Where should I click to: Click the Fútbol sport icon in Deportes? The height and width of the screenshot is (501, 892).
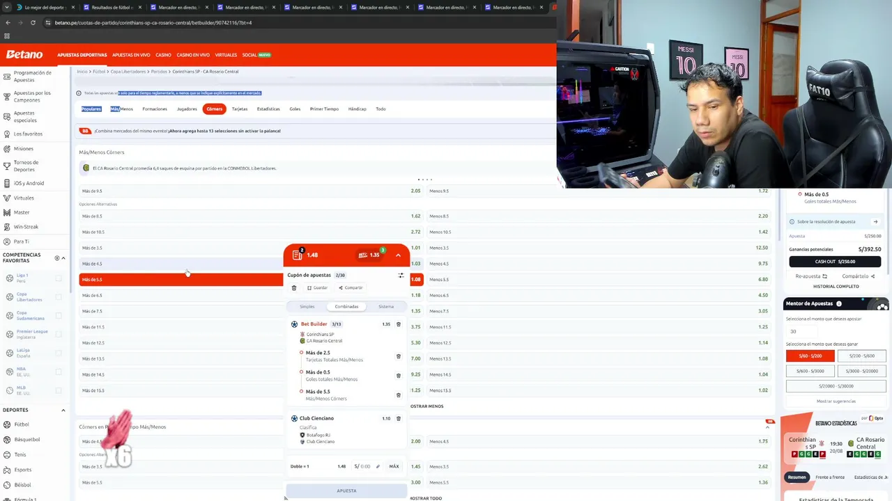6,424
